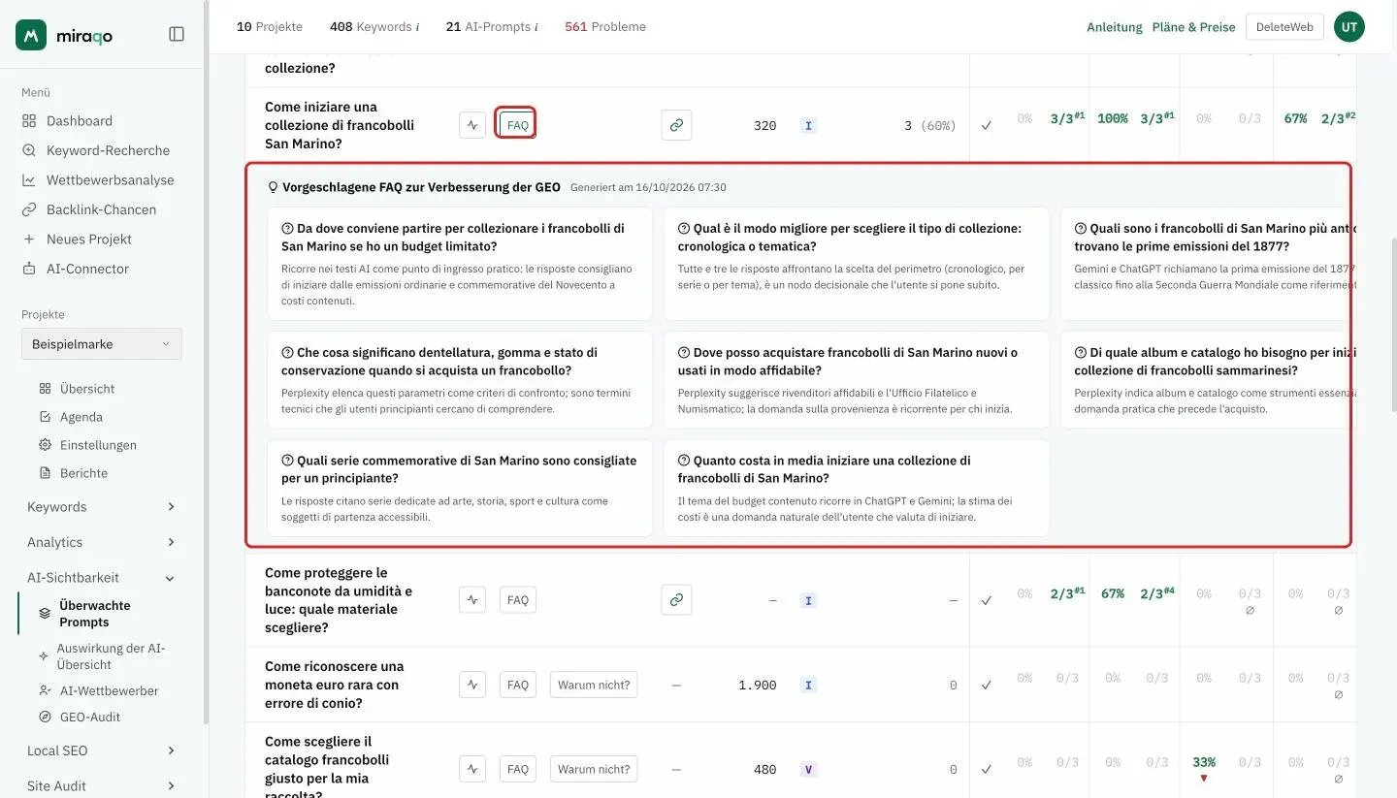Click the DeleteWeb button
The width and height of the screenshot is (1397, 798).
point(1284,27)
